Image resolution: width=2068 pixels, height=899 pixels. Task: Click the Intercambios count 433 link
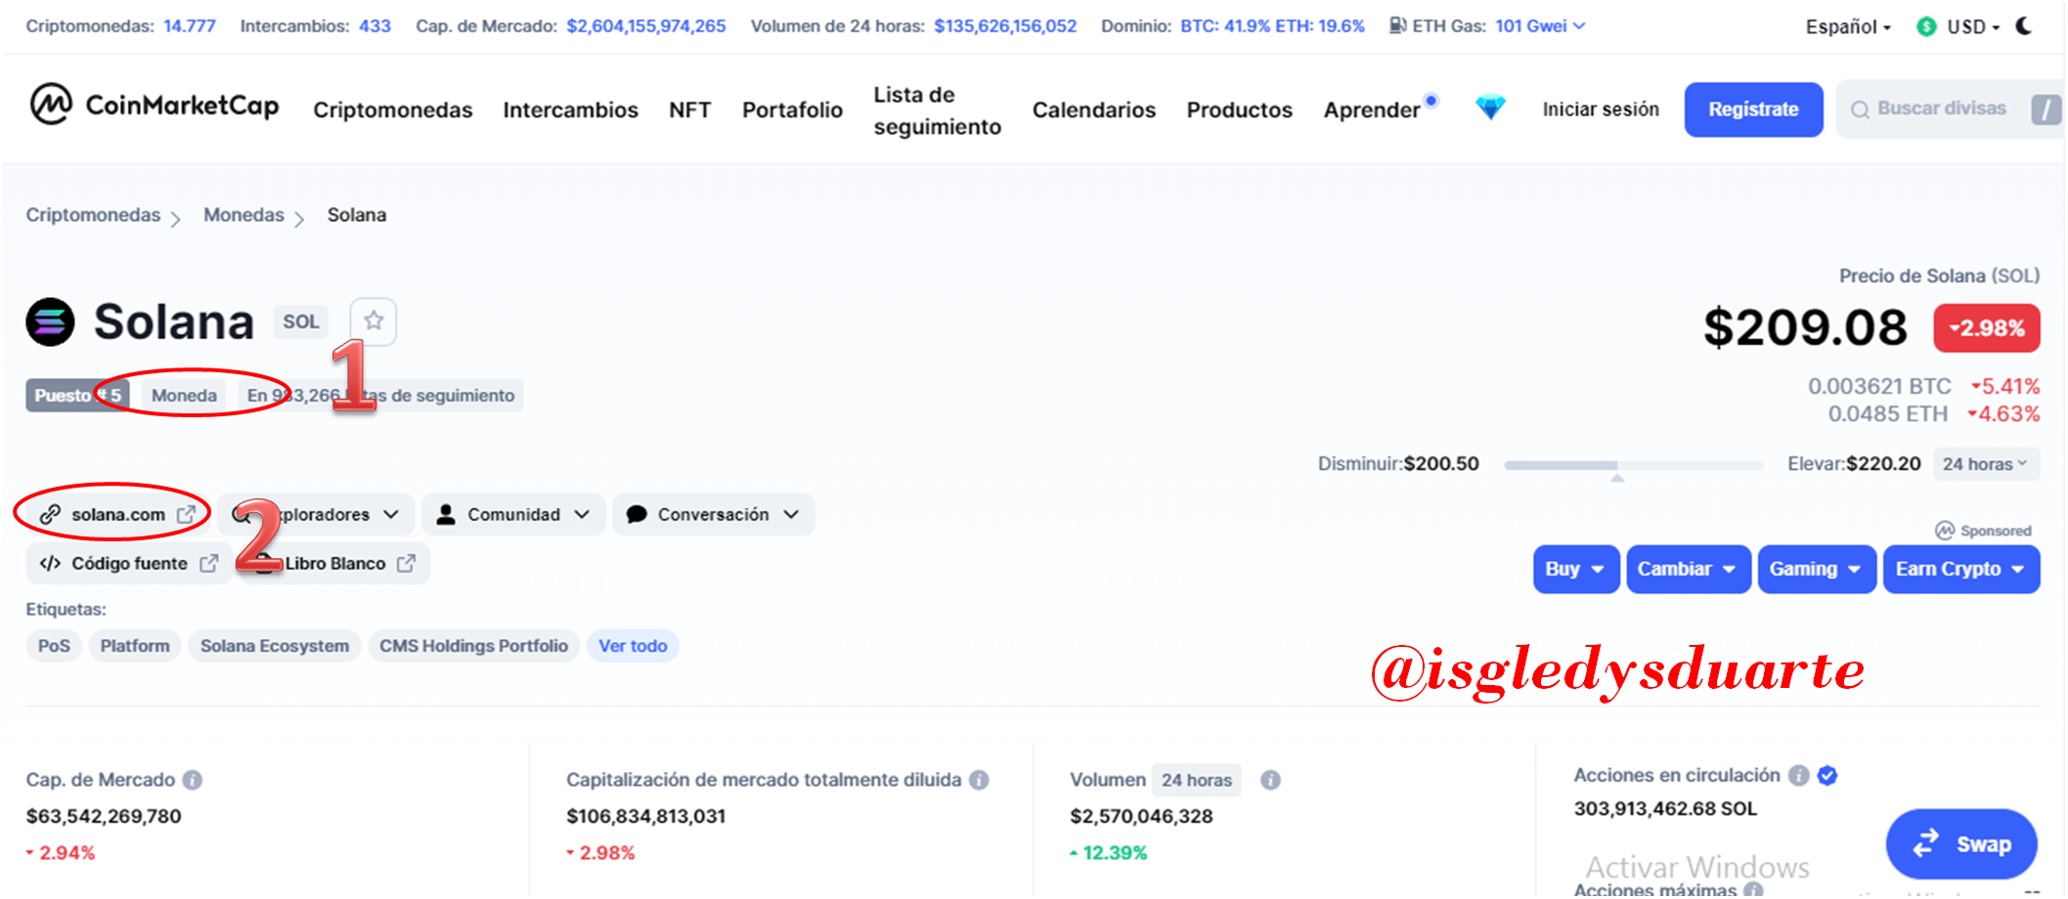(374, 25)
